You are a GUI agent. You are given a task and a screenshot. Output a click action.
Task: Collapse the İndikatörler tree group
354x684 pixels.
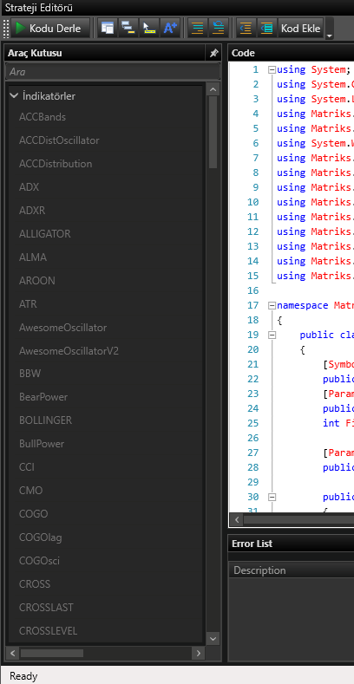[x=14, y=95]
